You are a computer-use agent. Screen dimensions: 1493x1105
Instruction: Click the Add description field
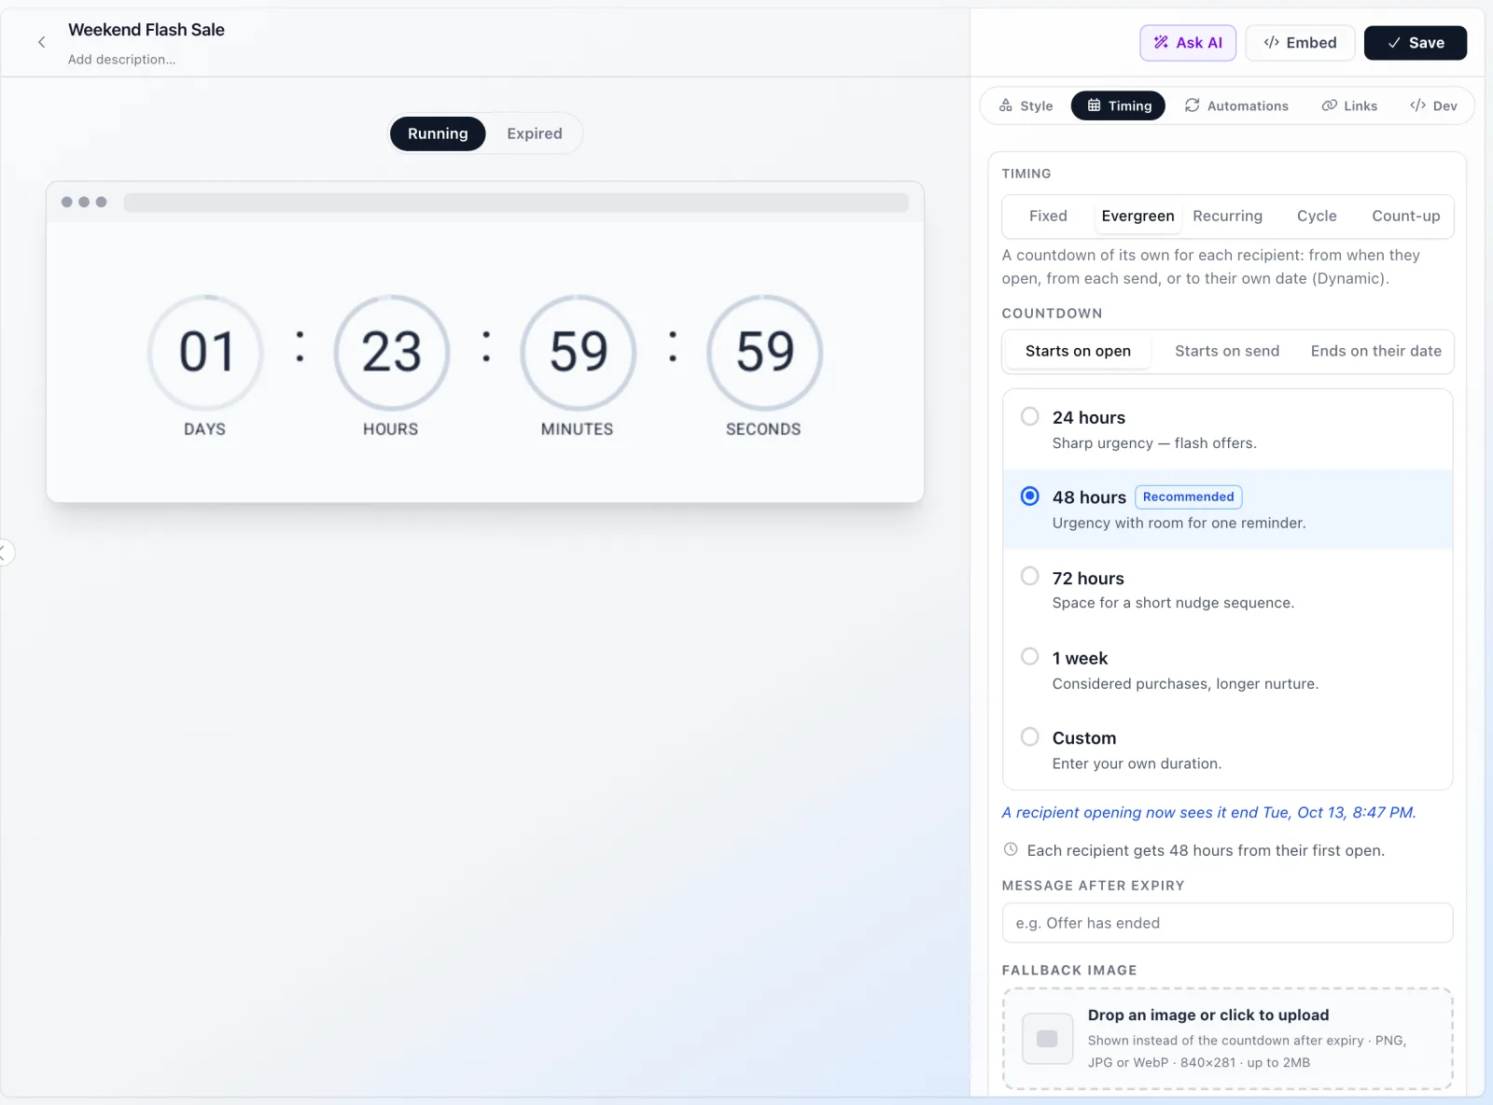click(121, 60)
